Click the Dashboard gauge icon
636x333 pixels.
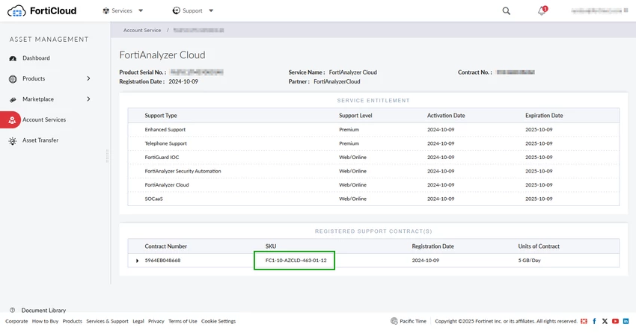point(13,58)
